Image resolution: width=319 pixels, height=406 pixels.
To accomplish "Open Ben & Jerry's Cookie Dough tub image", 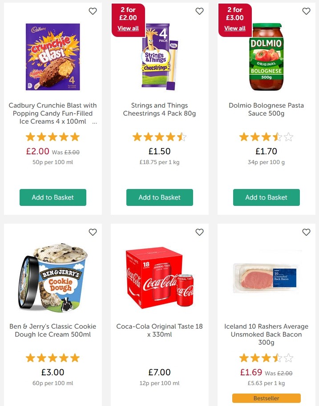I will point(53,277).
